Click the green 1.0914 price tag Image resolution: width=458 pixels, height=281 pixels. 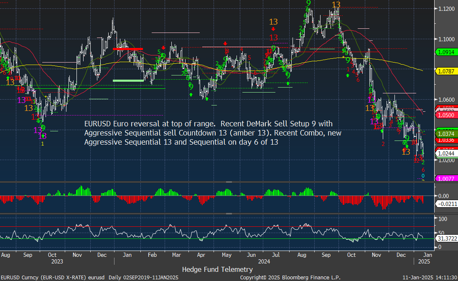[x=446, y=52]
